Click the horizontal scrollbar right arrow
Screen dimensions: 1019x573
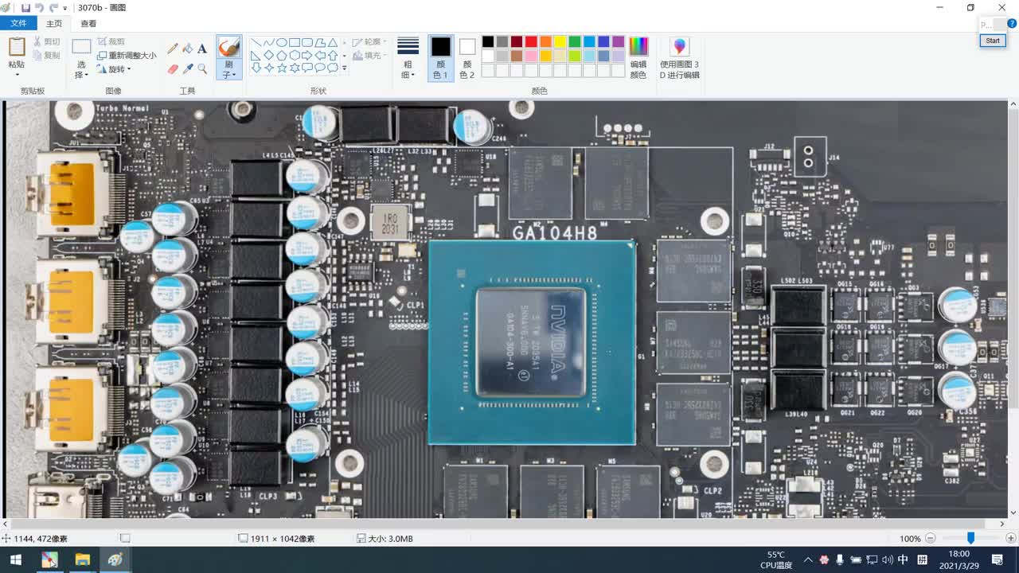1002,524
